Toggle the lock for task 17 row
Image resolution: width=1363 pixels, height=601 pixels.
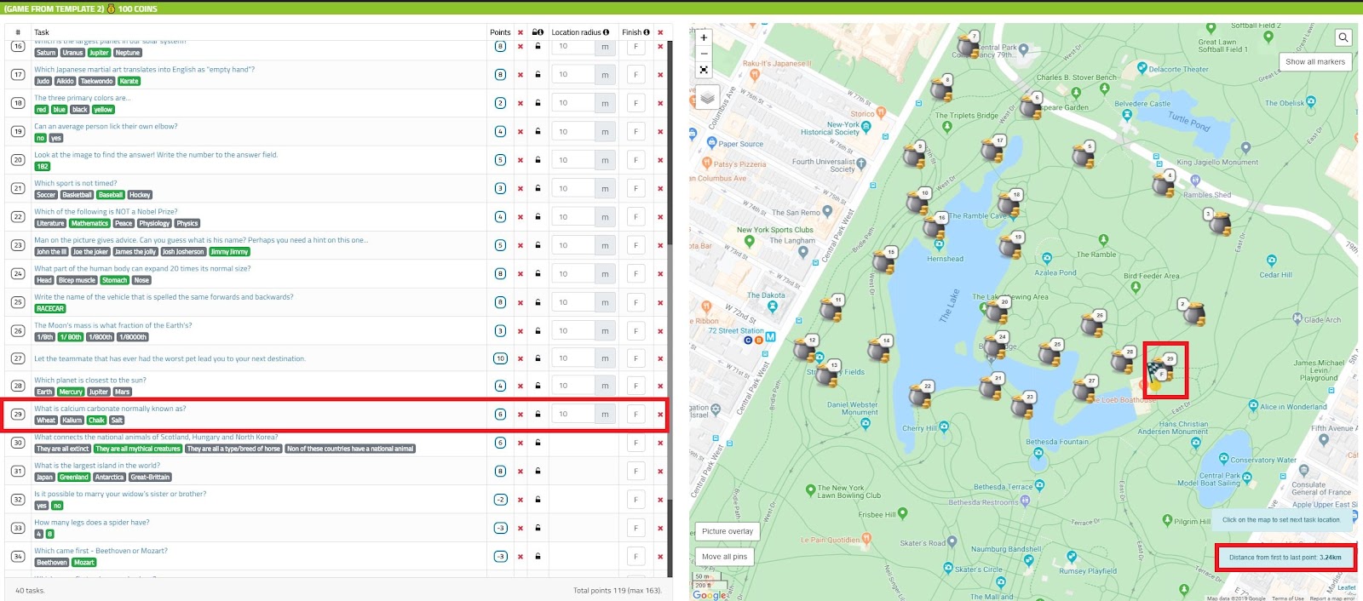(x=538, y=75)
